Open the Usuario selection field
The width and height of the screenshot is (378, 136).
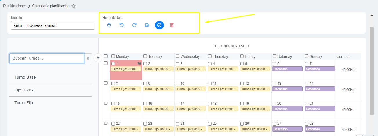(53, 25)
